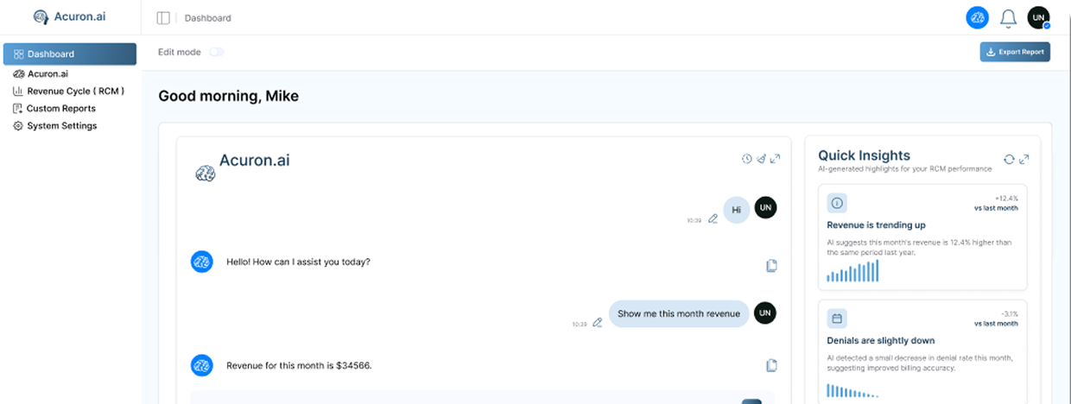Click the +12.4% value

[1006, 198]
